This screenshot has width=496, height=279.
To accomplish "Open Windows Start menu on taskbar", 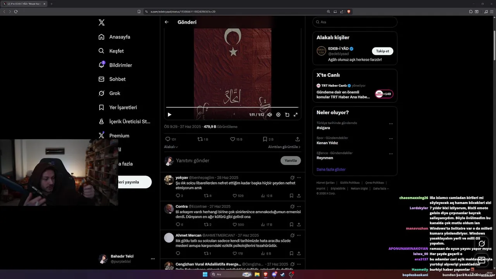I will pyautogui.click(x=205, y=274).
